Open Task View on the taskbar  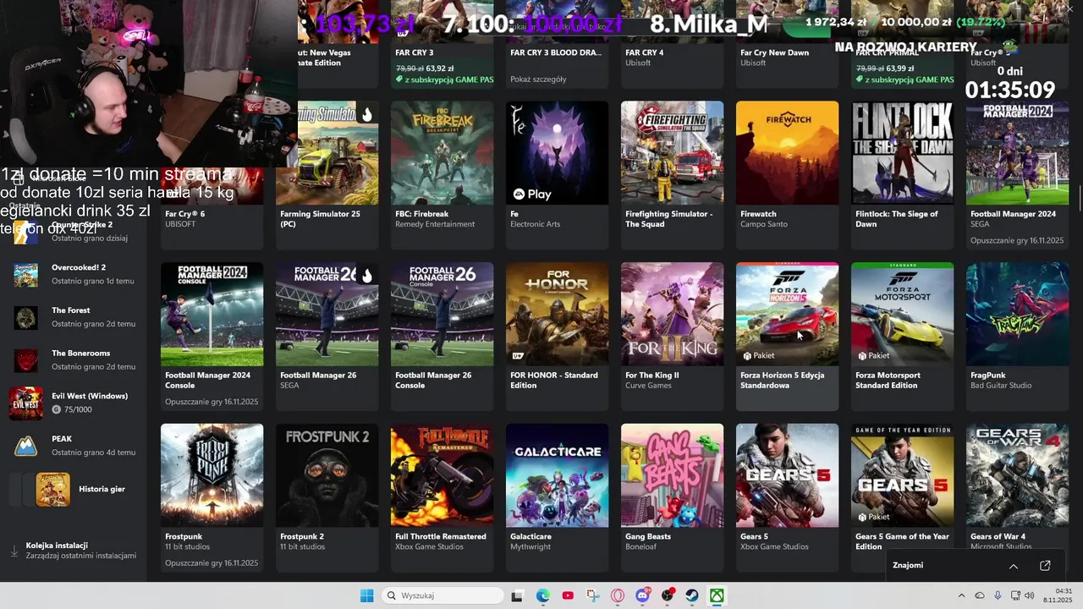(x=517, y=595)
